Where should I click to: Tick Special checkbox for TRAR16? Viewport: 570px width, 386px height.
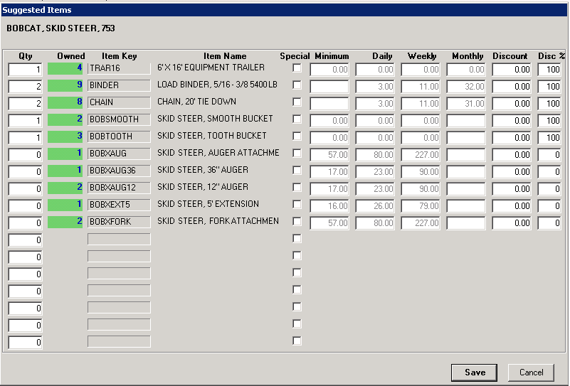(x=297, y=68)
